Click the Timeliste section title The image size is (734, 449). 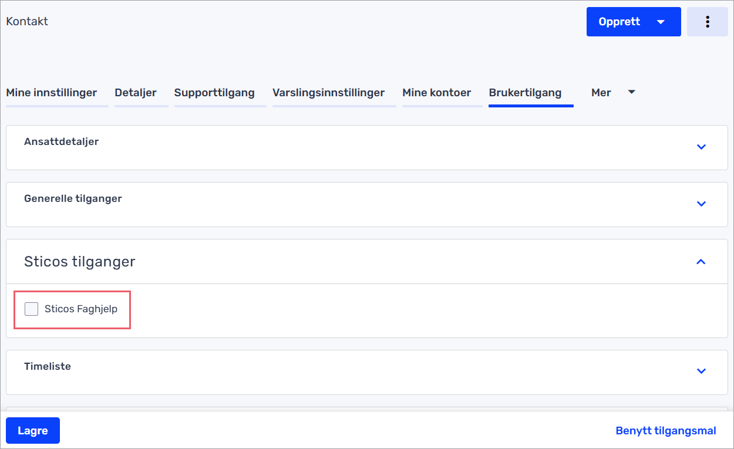click(x=48, y=366)
